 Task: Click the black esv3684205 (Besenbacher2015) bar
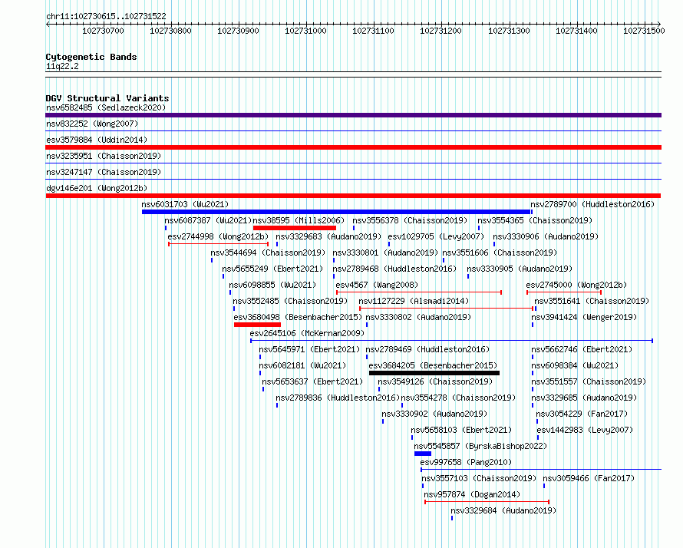[x=434, y=373]
